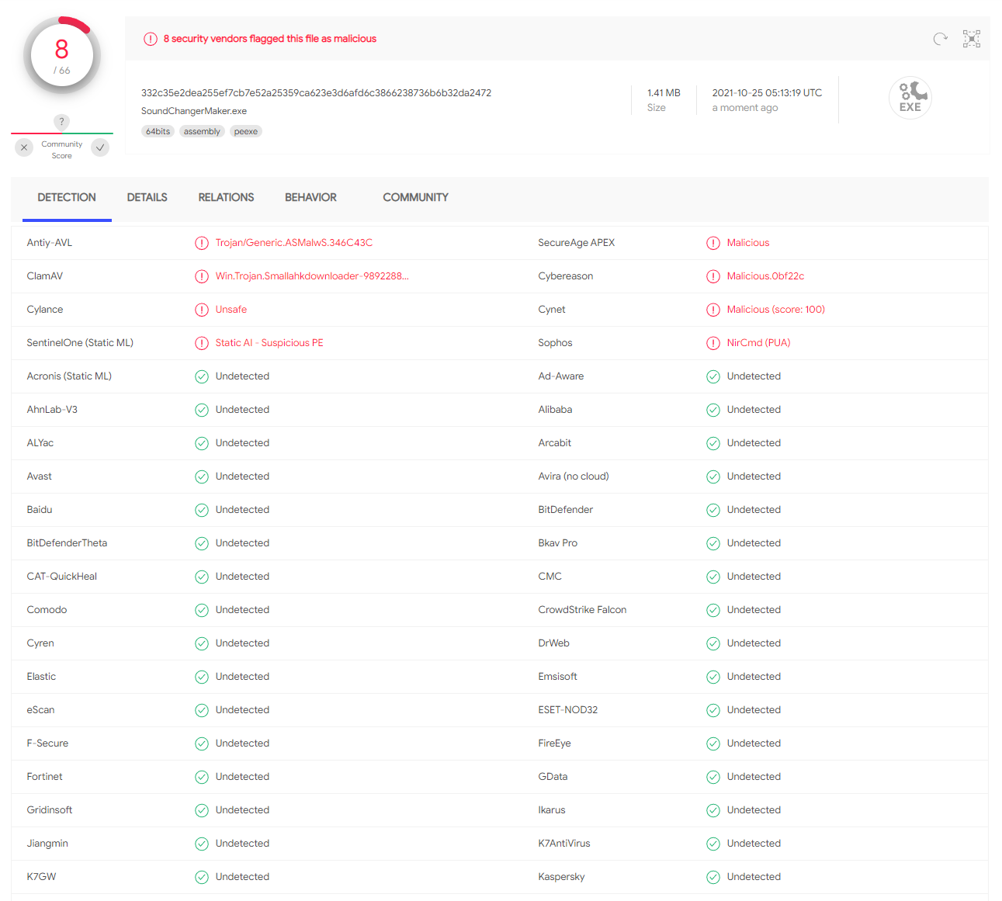The image size is (1002, 901).
Task: Click Antiy-AVL malicious warning icon
Action: [x=202, y=243]
